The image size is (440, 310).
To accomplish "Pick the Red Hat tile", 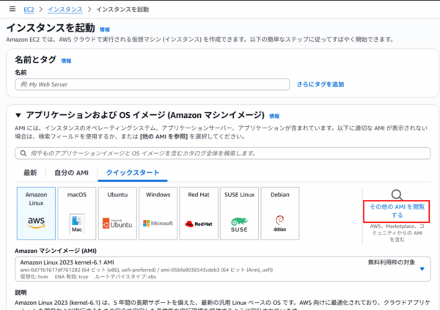I will coord(199,213).
